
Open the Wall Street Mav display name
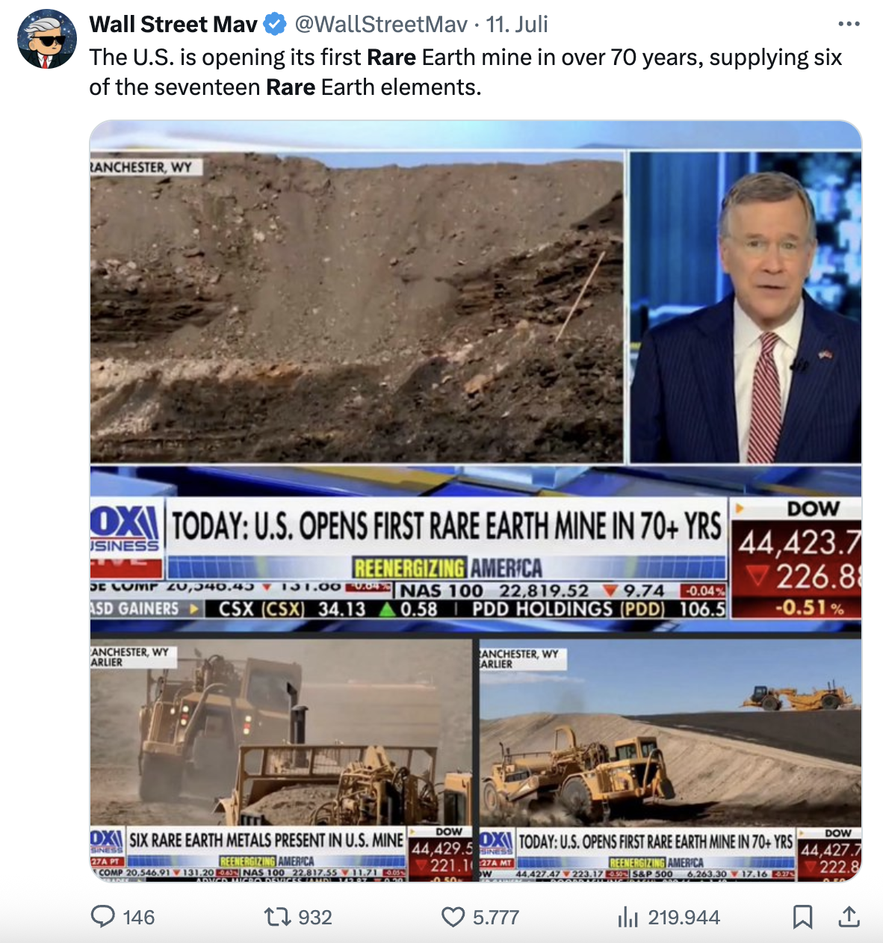[173, 25]
